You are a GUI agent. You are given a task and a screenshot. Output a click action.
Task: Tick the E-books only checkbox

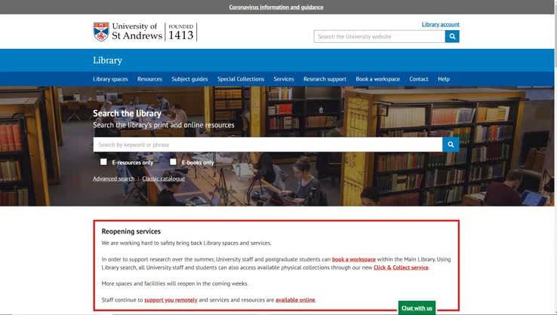(173, 162)
